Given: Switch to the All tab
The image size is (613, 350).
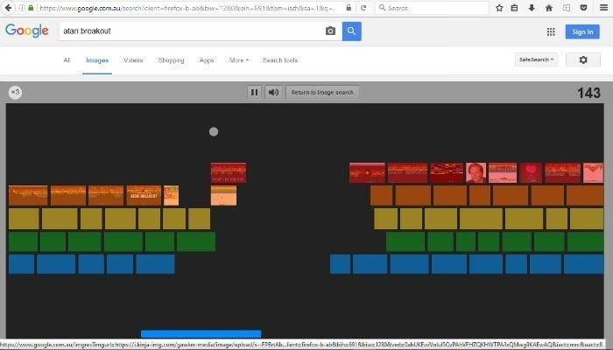Looking at the screenshot, I should tap(67, 60).
